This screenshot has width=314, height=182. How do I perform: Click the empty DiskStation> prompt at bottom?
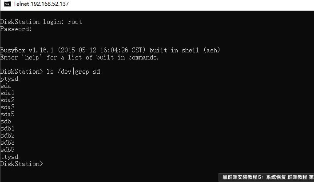pos(21,164)
